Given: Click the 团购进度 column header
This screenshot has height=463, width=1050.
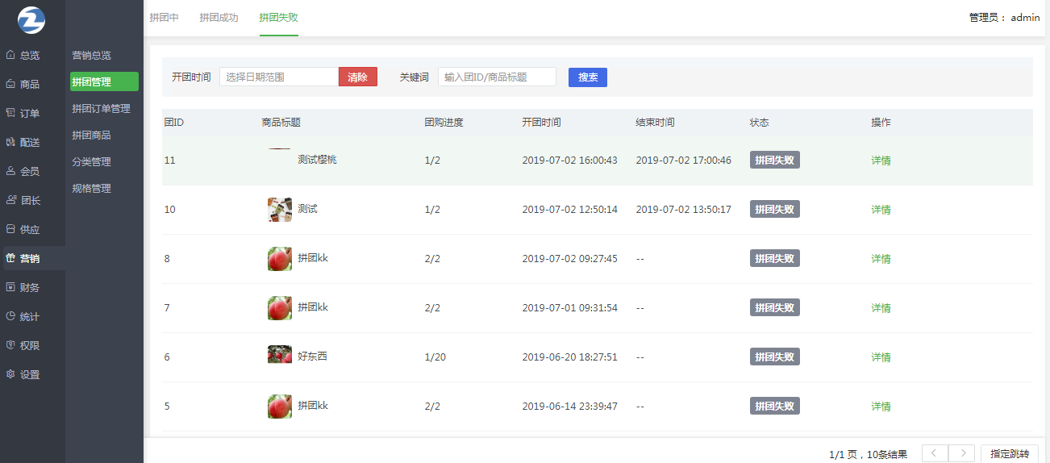Looking at the screenshot, I should (444, 123).
